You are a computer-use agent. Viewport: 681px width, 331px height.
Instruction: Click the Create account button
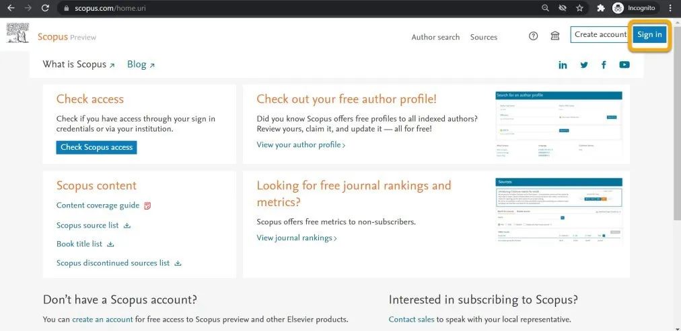tap(601, 35)
